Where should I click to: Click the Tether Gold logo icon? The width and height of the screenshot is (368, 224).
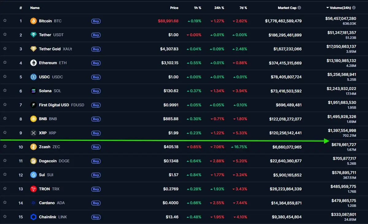[x=33, y=49]
